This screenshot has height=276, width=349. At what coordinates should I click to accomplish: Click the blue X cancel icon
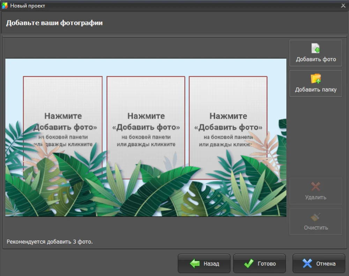click(307, 263)
